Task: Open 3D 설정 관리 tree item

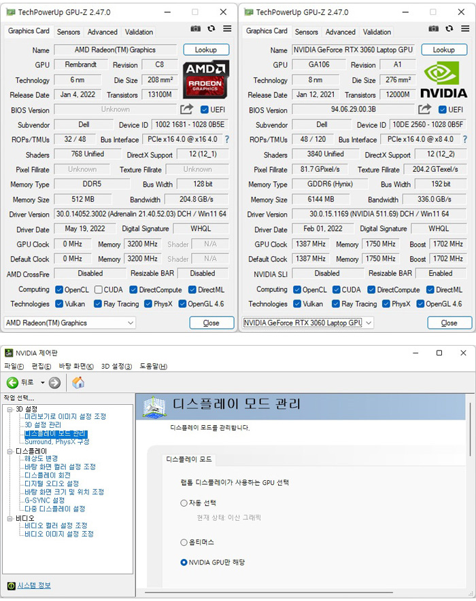Action: (43, 425)
